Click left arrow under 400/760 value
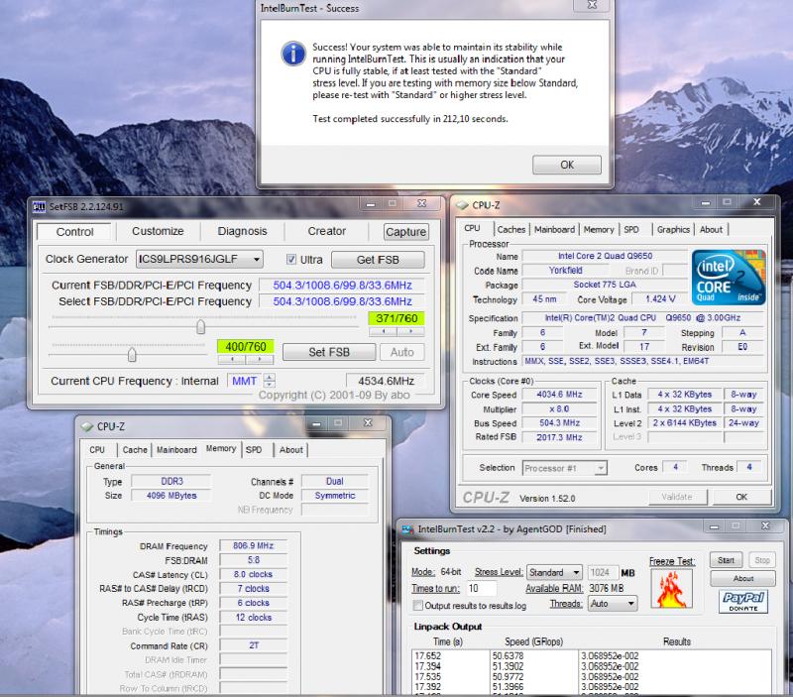The width and height of the screenshot is (793, 697). pyautogui.click(x=232, y=359)
